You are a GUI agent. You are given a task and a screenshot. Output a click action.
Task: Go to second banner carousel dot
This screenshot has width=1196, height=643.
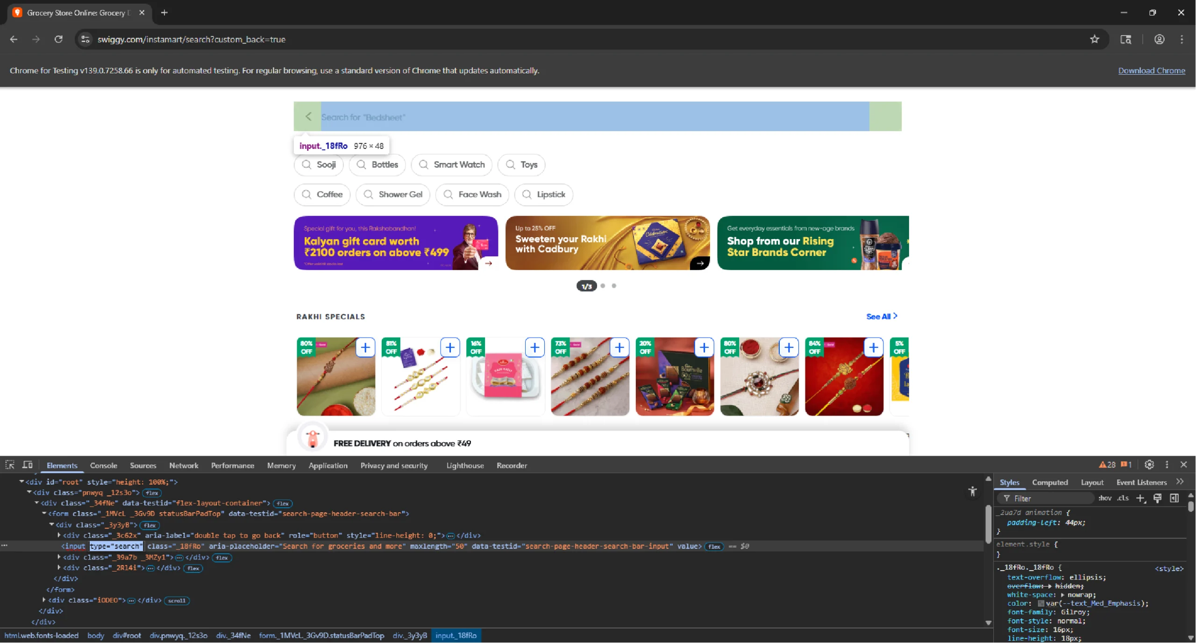[603, 286]
